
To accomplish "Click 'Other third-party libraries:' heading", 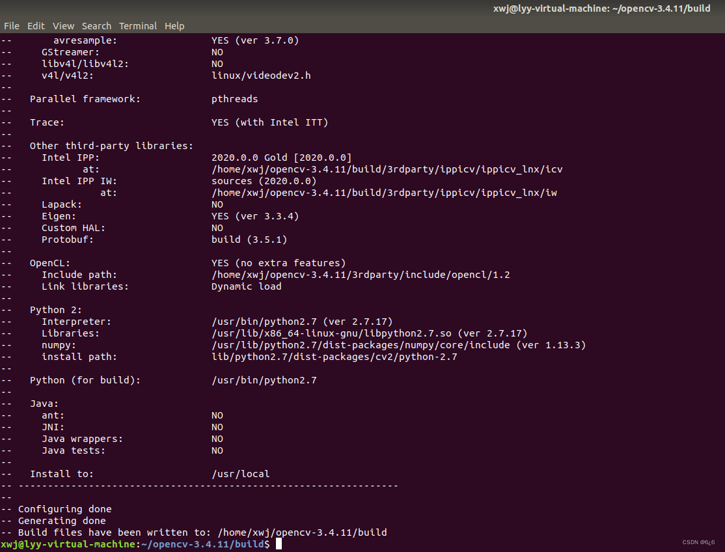I will point(111,146).
